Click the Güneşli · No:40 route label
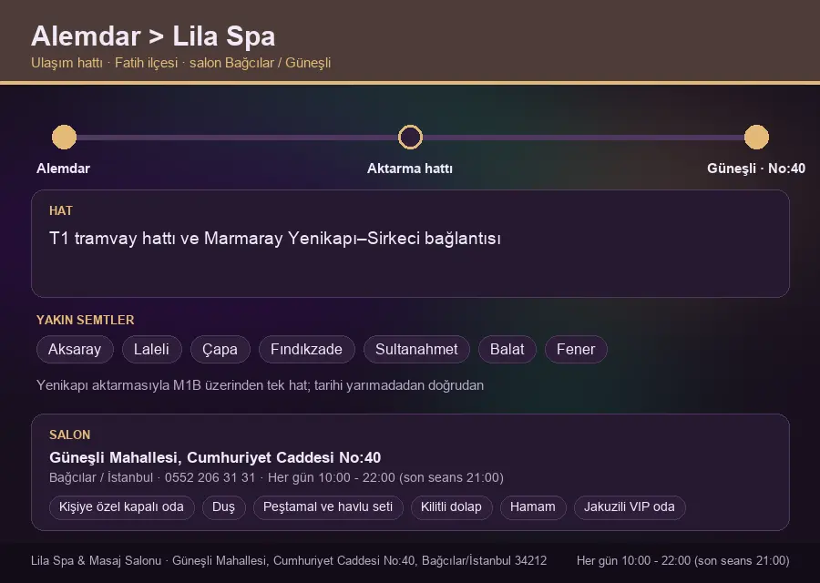 (x=756, y=169)
